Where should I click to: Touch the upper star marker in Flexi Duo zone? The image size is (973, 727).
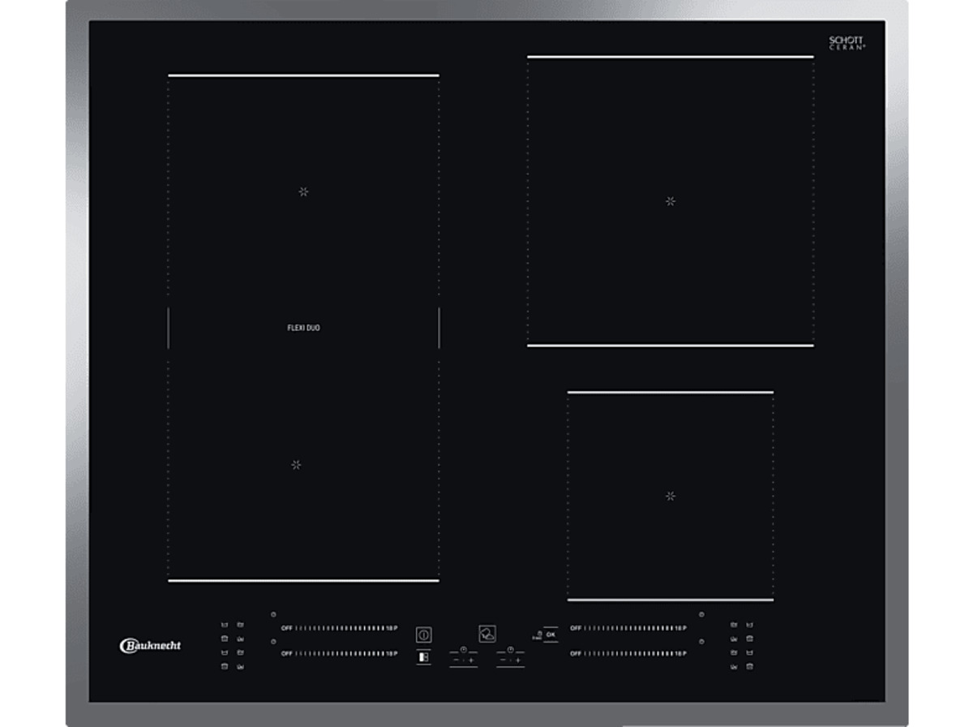[x=303, y=191]
